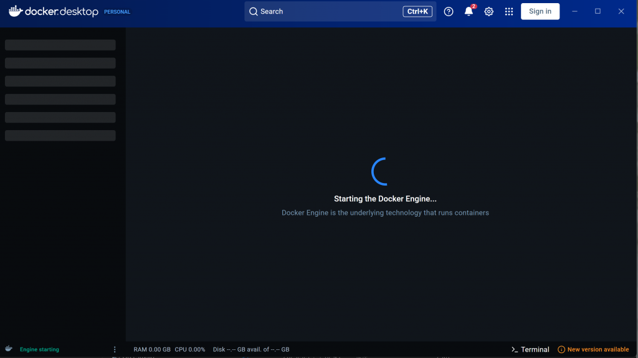Open the engine three-dot menu
638x358 pixels.
click(x=115, y=349)
